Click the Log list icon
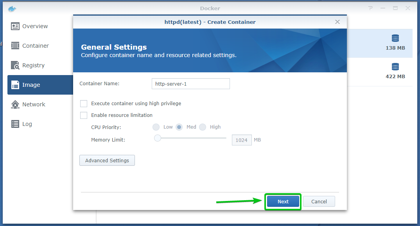This screenshot has height=226, width=420. click(x=15, y=124)
